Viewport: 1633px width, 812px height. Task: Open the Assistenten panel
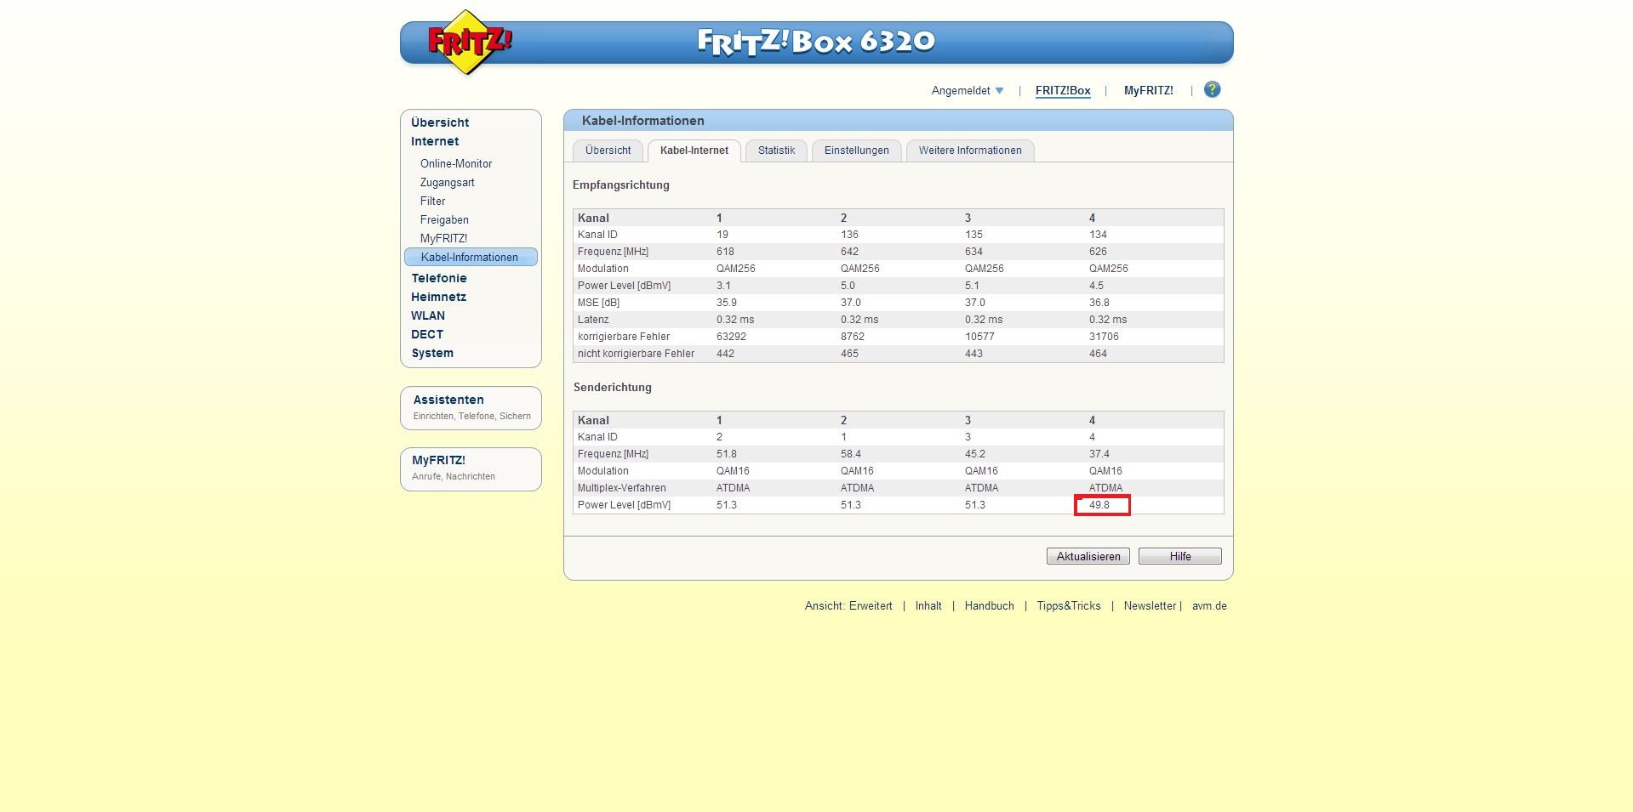coord(471,408)
